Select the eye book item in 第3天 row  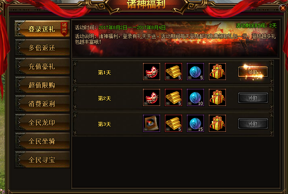pyautogui.click(x=152, y=123)
